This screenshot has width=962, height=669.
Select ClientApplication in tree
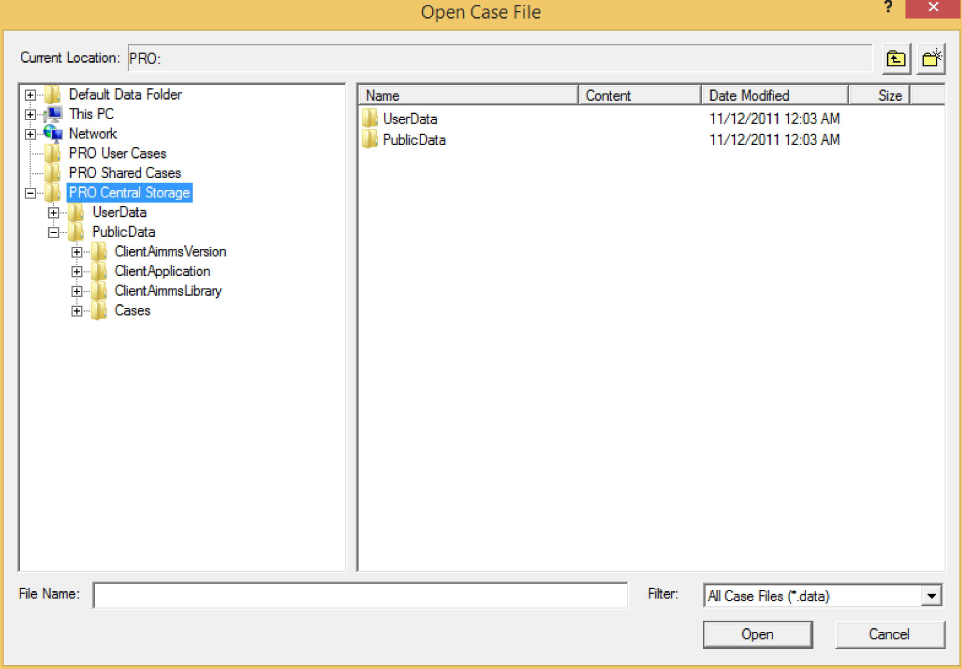(162, 271)
